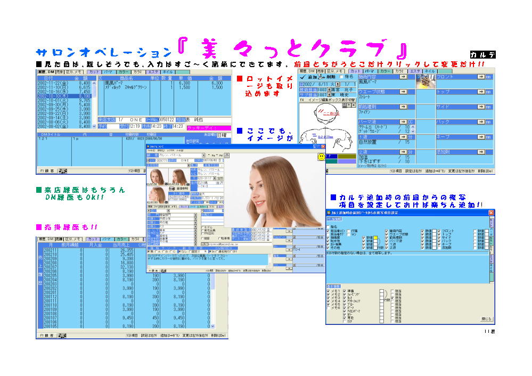Pick the purple color swatch below head diagram

(x=346, y=161)
